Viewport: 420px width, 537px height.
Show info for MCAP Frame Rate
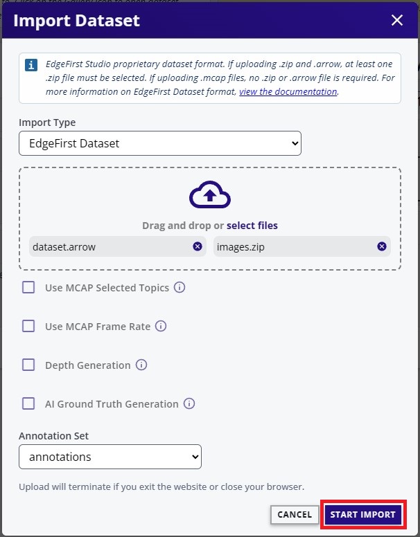coord(161,326)
